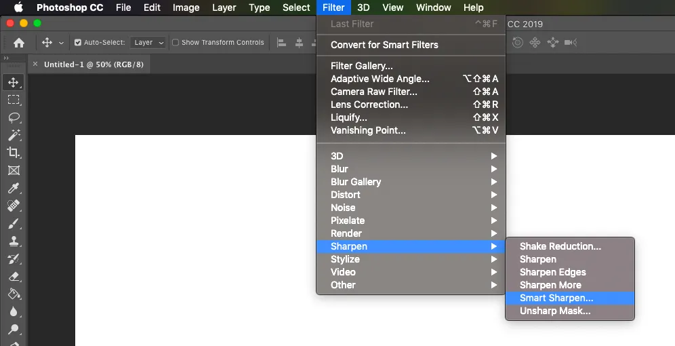Choose Convert for Smart Filters
This screenshot has width=675, height=346.
pos(411,45)
